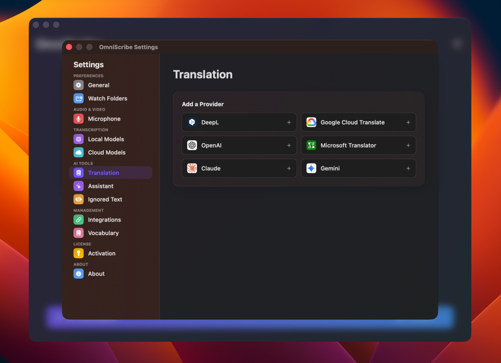Viewport: 501px width, 363px height.
Task: Click the 'AI TOOLS' section label
Action: (83, 164)
